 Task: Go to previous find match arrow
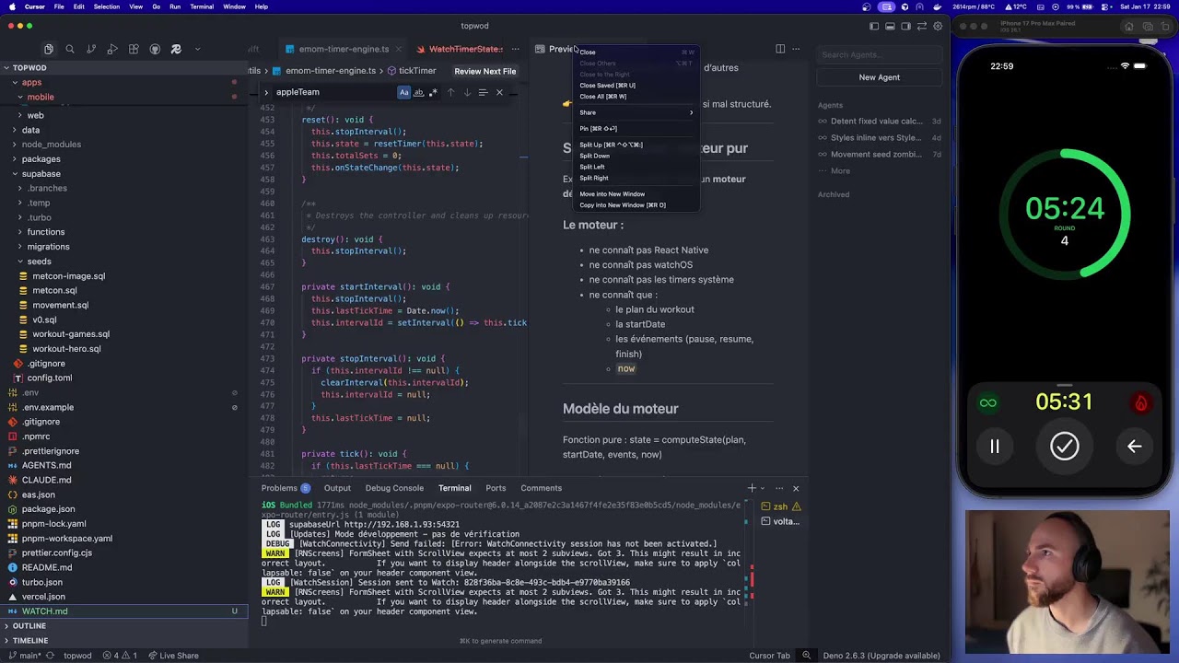coord(450,92)
